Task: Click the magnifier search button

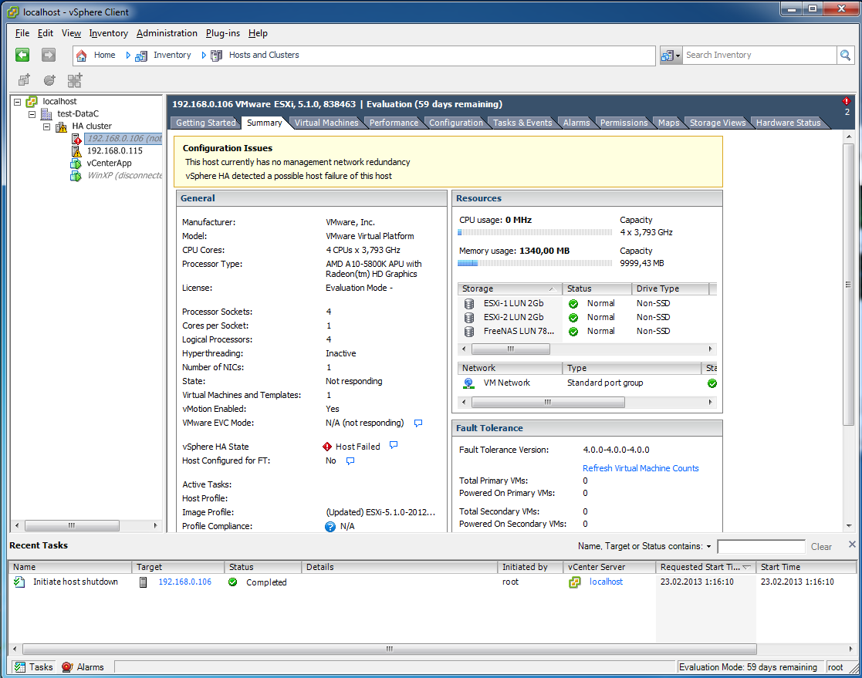Action: coord(845,55)
